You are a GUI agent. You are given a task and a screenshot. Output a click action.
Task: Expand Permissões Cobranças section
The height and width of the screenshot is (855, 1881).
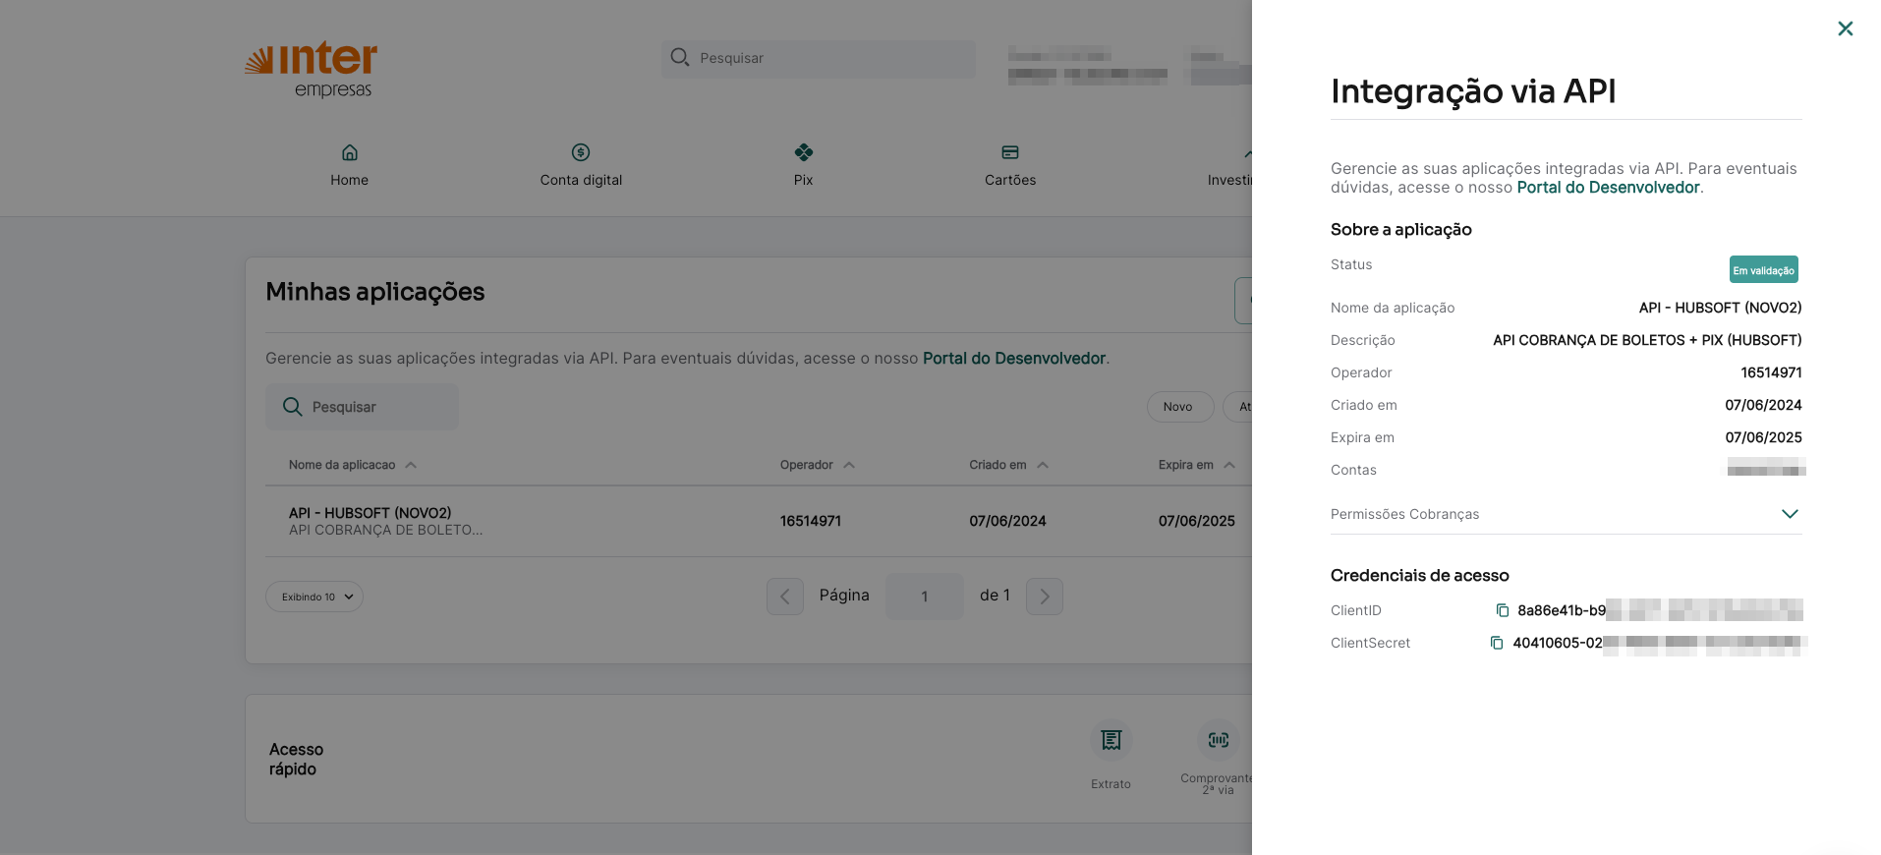(x=1789, y=514)
